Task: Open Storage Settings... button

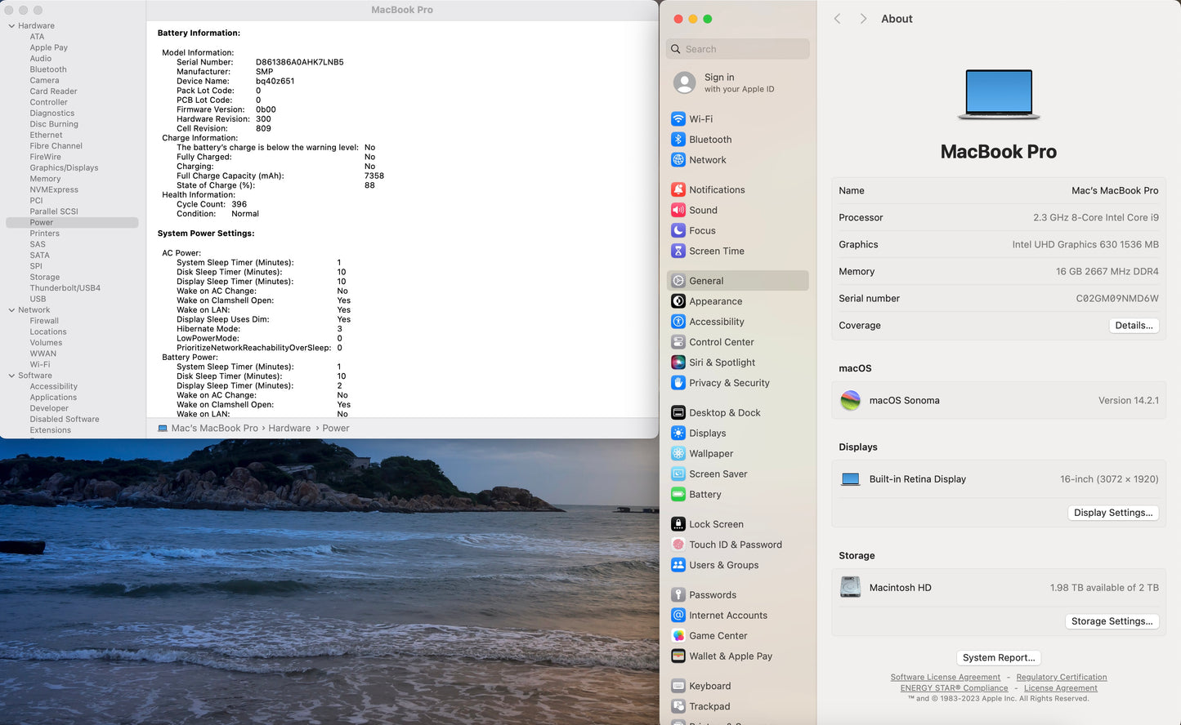Action: click(1112, 621)
